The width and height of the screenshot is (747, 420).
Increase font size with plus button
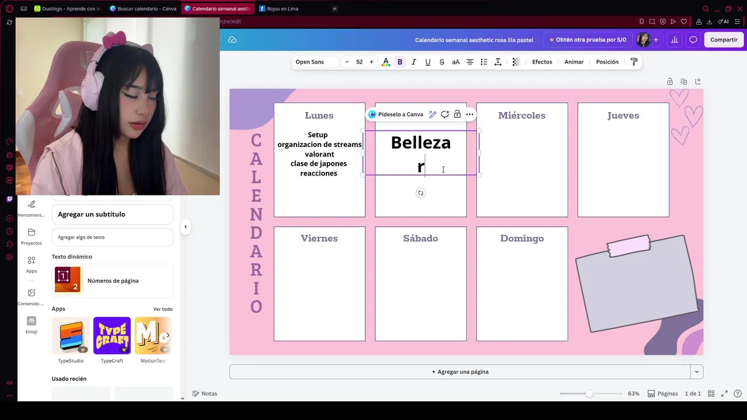pos(371,62)
